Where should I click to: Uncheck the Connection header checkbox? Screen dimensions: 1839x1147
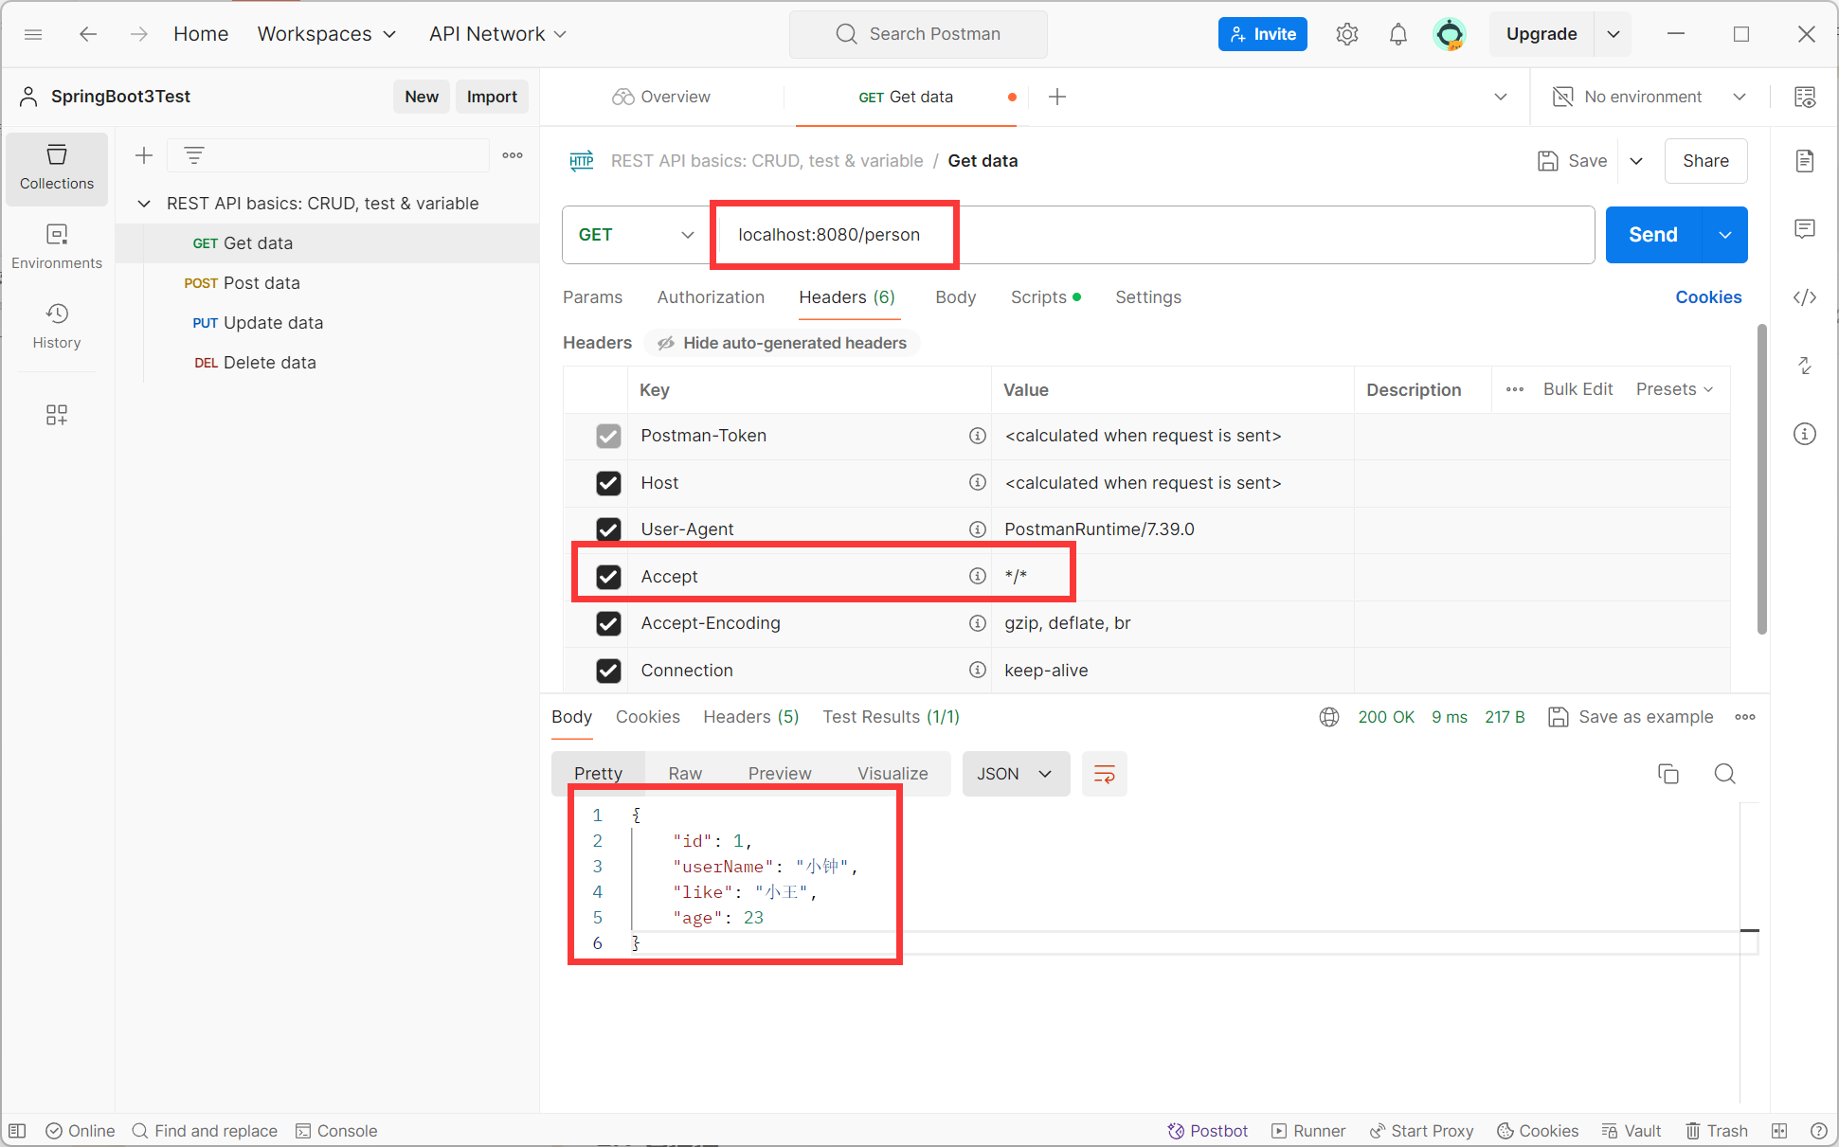[608, 671]
